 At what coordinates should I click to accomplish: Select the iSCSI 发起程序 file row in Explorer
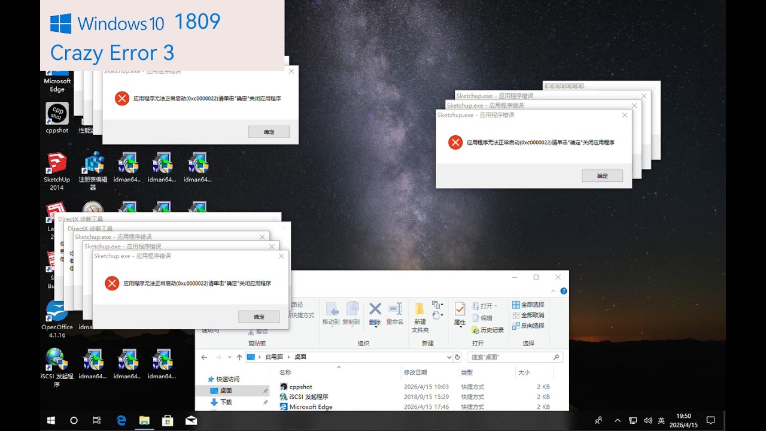tap(415, 397)
